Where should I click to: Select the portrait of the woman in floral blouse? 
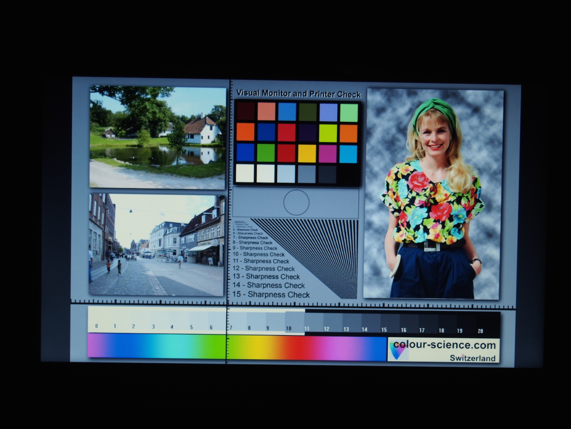coord(433,194)
